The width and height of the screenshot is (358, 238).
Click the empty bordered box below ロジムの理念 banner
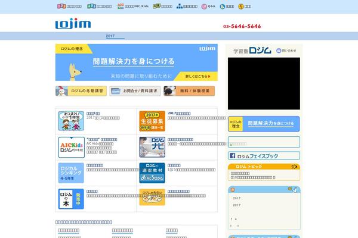coord(264,142)
